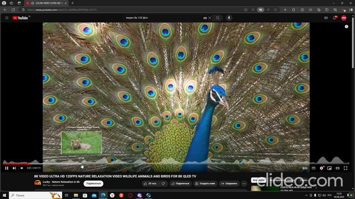The image size is (355, 199).
Task: Open the on-screen keyboard in search box
Action: (x=205, y=18)
